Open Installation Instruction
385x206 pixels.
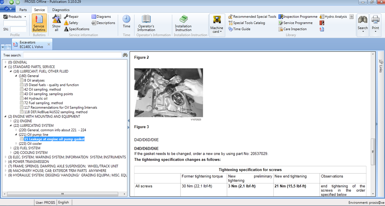[183, 23]
